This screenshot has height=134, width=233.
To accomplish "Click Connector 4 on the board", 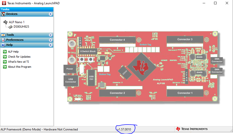I will 118,40.
